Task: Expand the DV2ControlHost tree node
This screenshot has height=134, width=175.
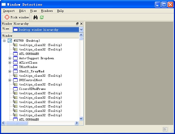Action: point(10,80)
